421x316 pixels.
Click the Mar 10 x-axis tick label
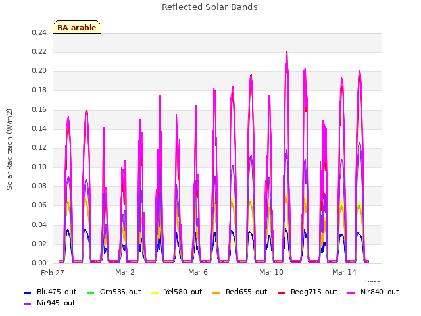point(271,272)
